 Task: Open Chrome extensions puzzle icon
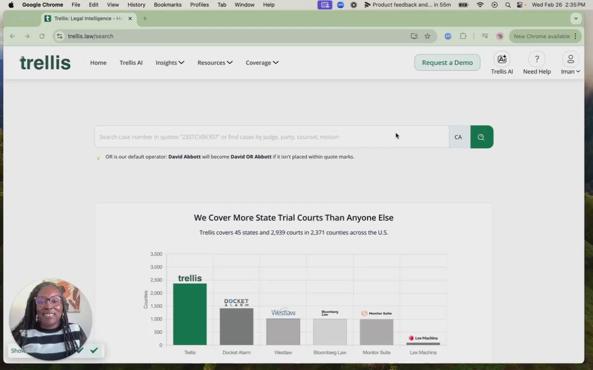(463, 36)
